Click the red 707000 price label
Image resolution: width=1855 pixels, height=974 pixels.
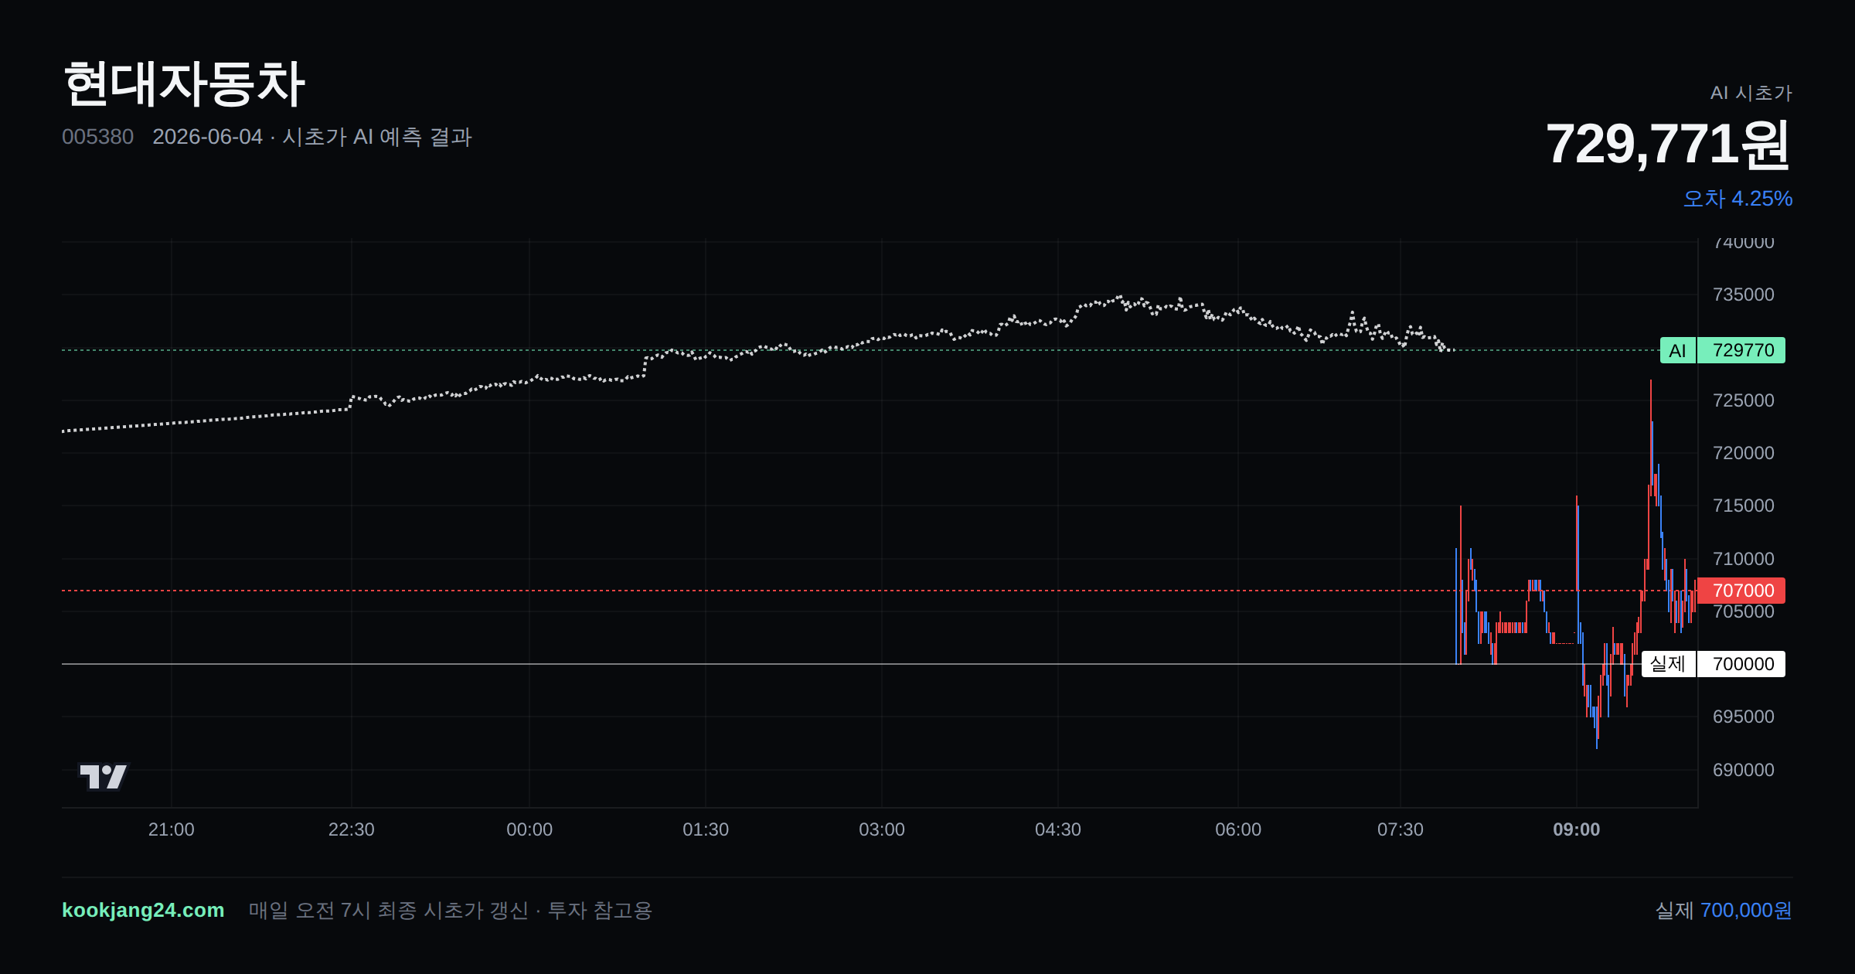pos(1742,591)
